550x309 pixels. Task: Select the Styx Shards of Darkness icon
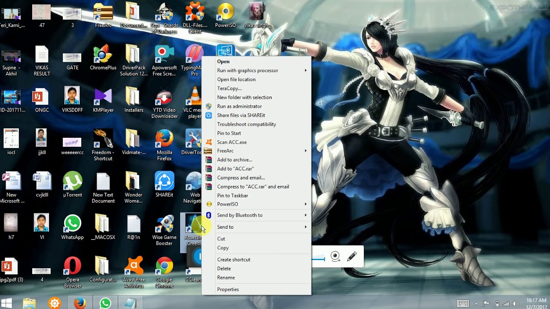(x=164, y=18)
